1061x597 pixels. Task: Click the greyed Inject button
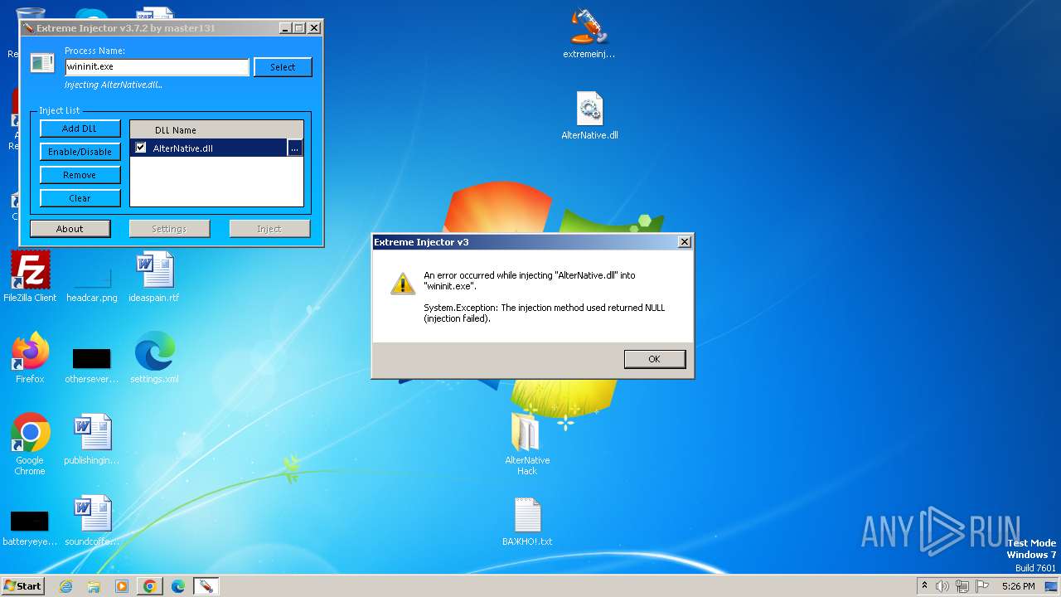(x=269, y=229)
